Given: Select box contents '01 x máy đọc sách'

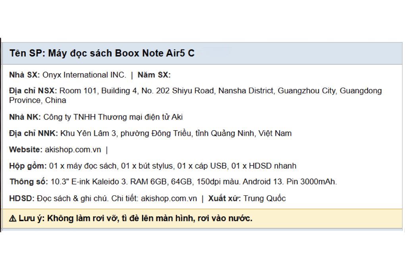Looking at the screenshot, I should tap(83, 166).
